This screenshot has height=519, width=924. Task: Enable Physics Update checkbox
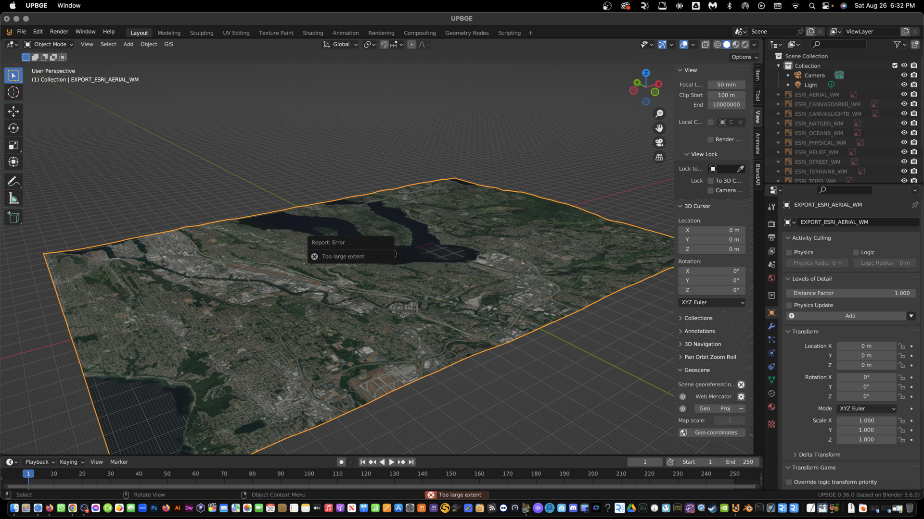tap(789, 305)
